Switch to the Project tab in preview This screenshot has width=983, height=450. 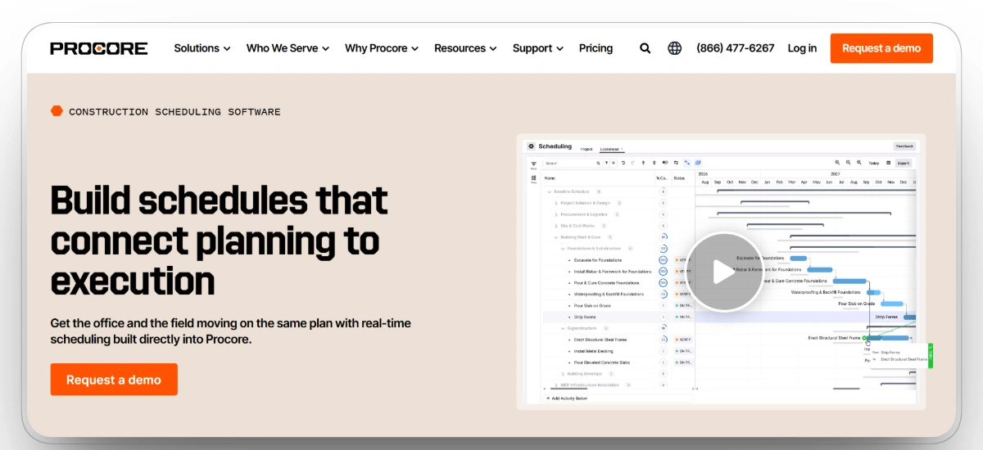pyautogui.click(x=587, y=149)
